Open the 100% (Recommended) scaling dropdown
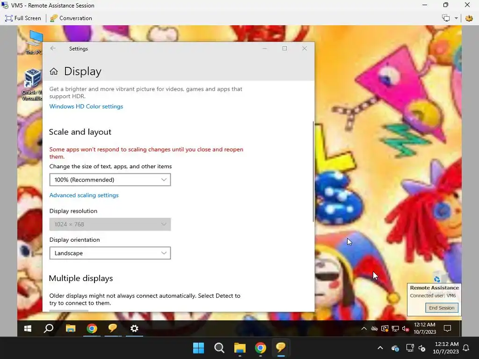 click(x=110, y=180)
